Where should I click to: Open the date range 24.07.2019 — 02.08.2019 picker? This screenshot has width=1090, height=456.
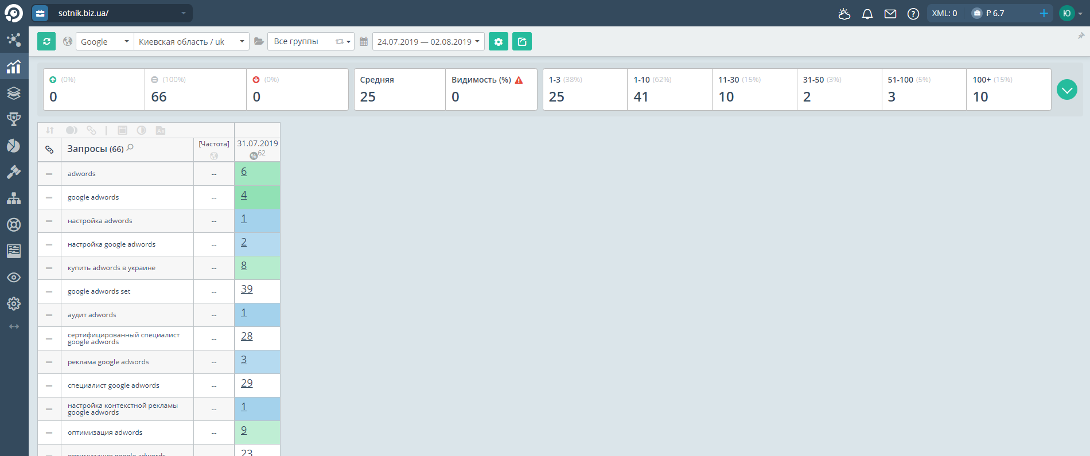tap(429, 41)
